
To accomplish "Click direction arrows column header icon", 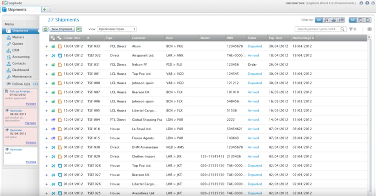I will tap(59, 38).
